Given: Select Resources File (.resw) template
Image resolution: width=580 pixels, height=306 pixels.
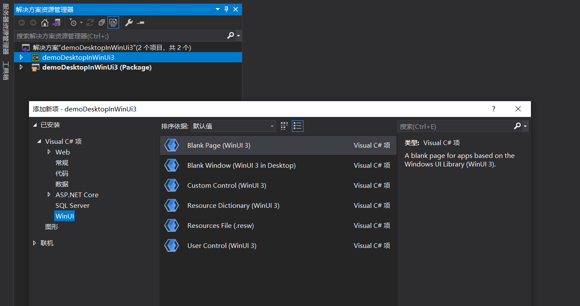Looking at the screenshot, I should click(x=278, y=225).
